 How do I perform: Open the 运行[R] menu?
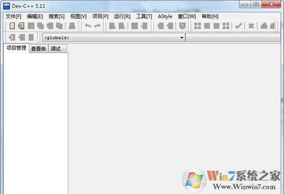tap(122, 17)
